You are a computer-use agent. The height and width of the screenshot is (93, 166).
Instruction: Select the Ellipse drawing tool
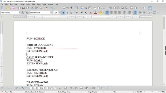43,88
